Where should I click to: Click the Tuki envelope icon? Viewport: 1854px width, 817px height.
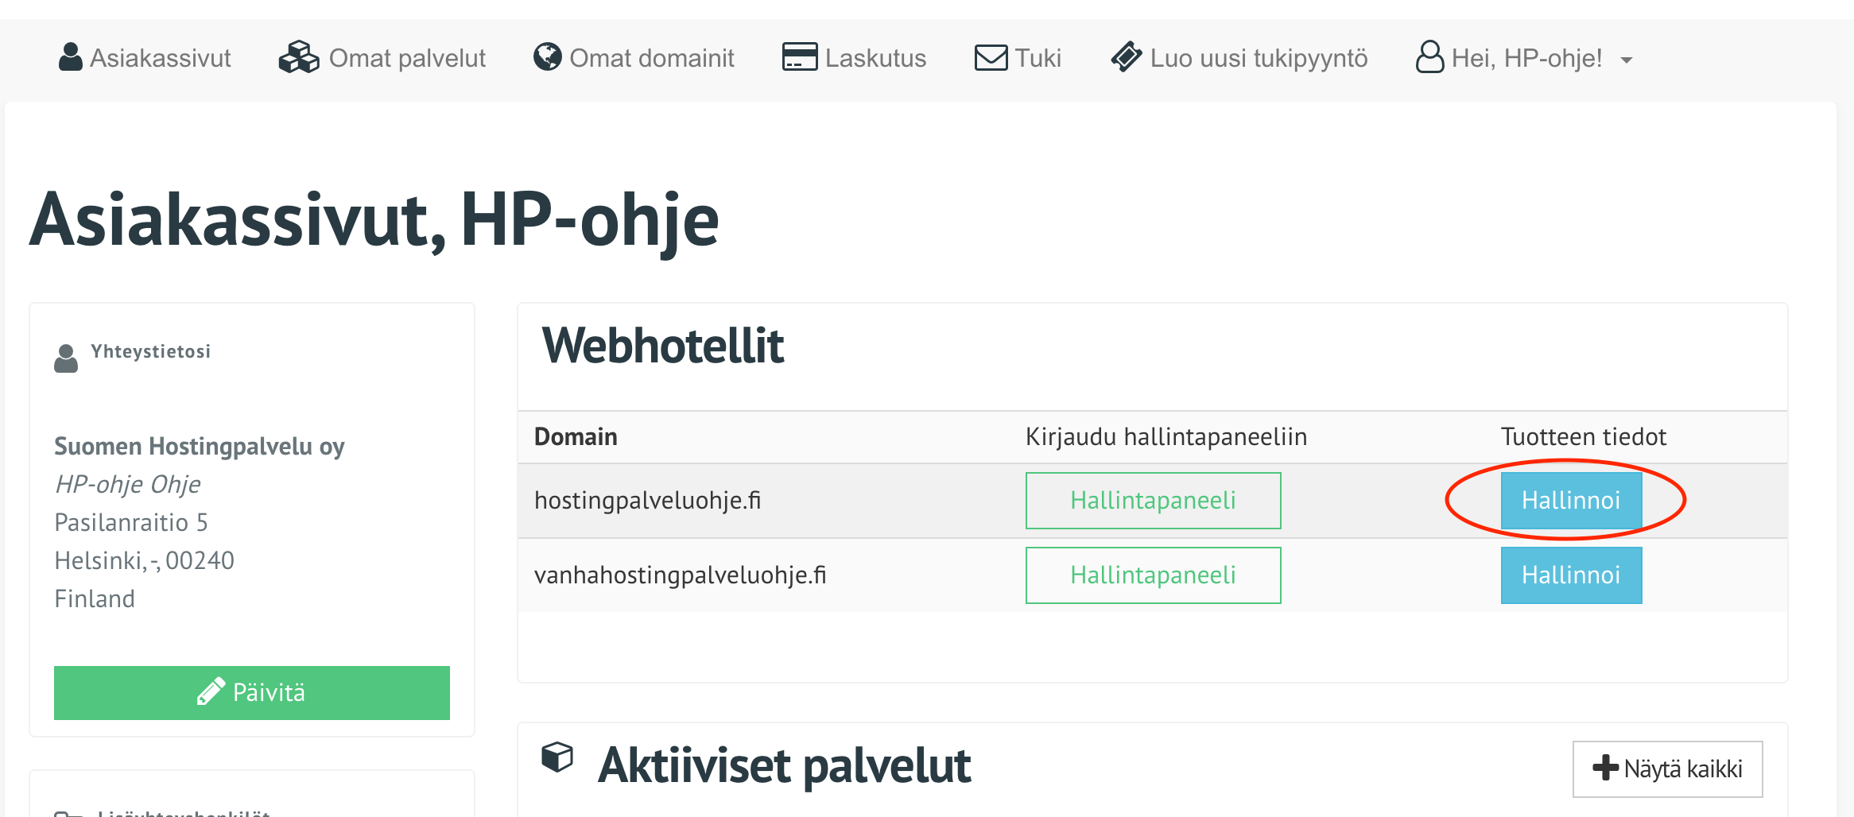(991, 57)
